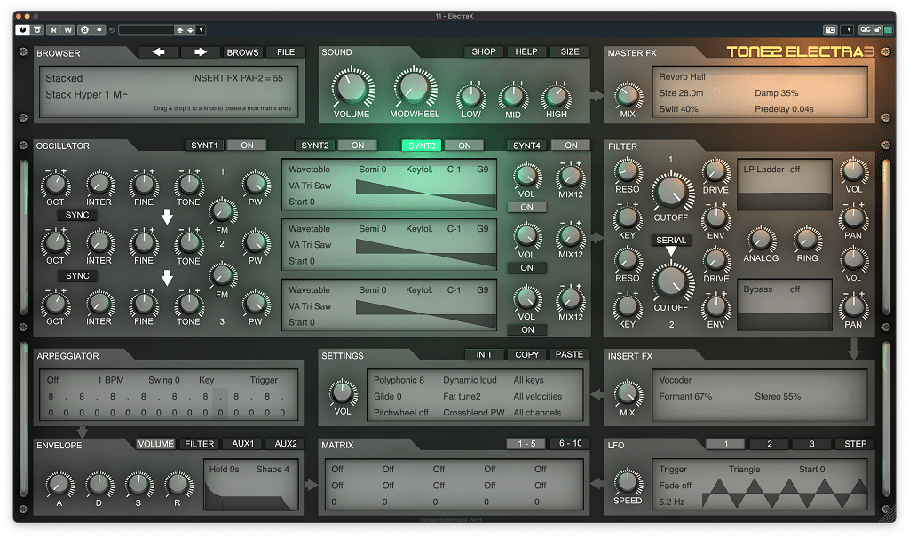The height and width of the screenshot is (538, 909).
Task: Click the circled 3 icon in host toolbar
Action: [x=84, y=29]
